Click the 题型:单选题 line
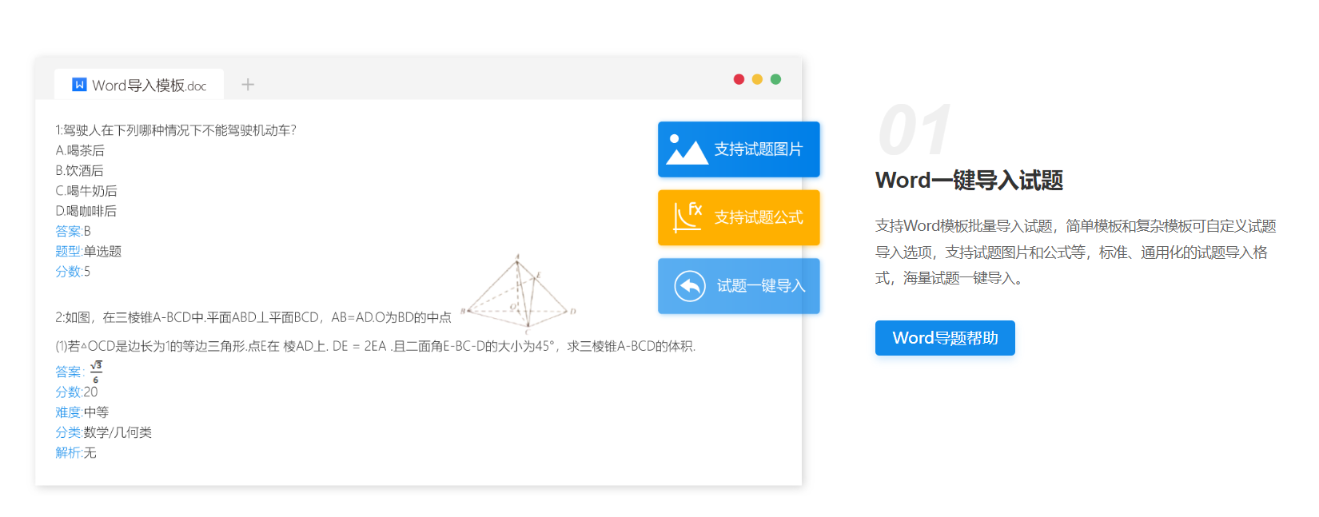 [x=88, y=251]
